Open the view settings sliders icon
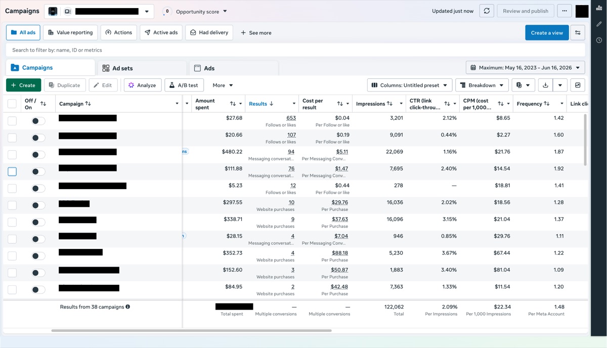Screen dimensions: 607x348 (578, 33)
